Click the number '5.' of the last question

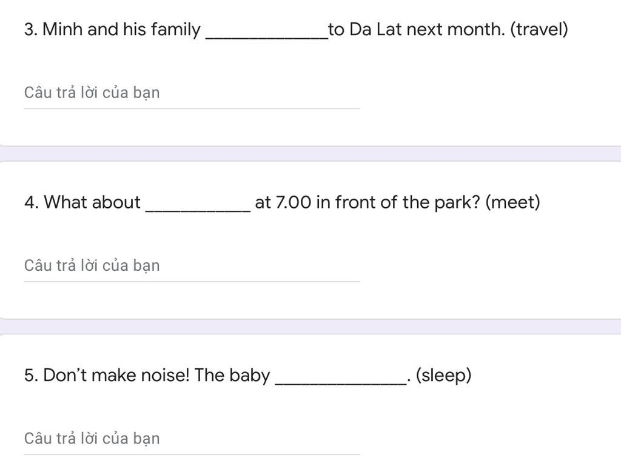tap(31, 376)
